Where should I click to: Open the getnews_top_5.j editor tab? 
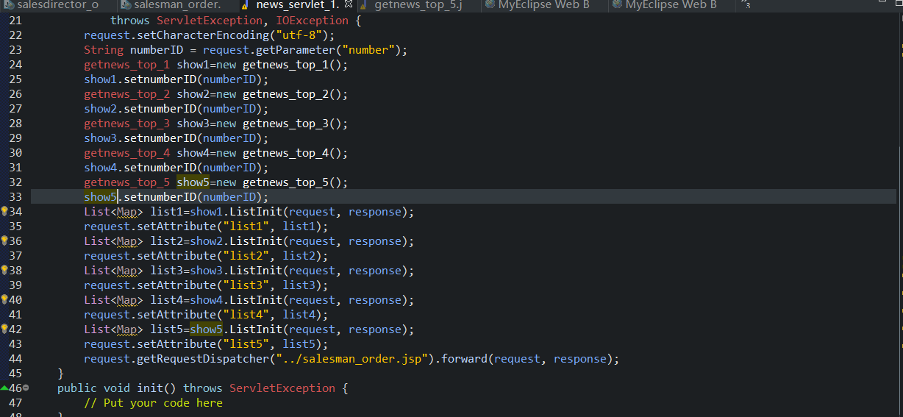coord(418,5)
